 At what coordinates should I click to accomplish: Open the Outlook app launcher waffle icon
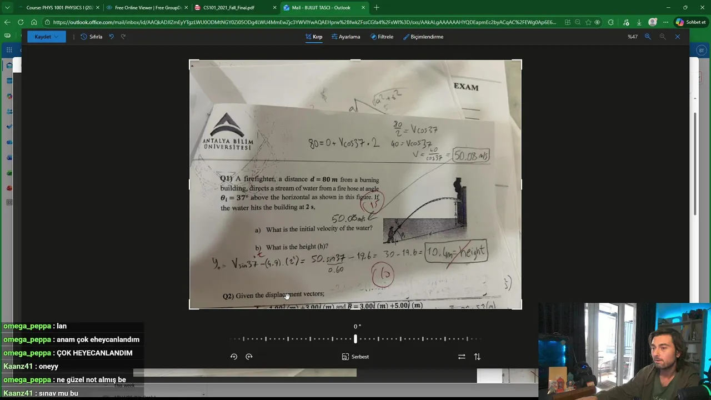(x=9, y=50)
